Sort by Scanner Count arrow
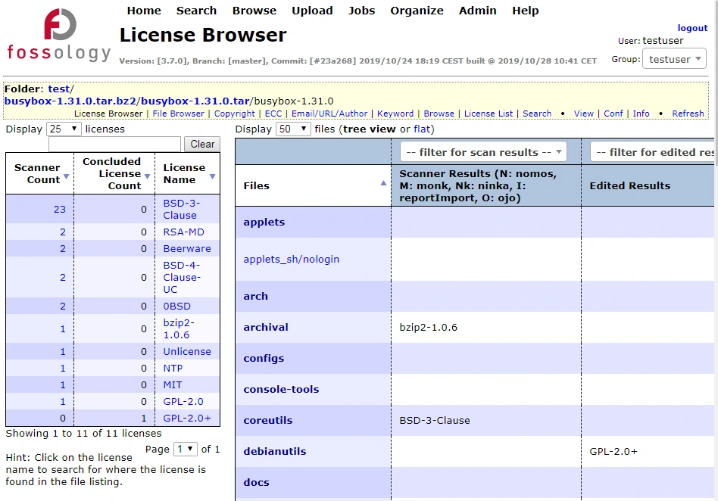Viewport: 718px width, 501px height. 67,176
